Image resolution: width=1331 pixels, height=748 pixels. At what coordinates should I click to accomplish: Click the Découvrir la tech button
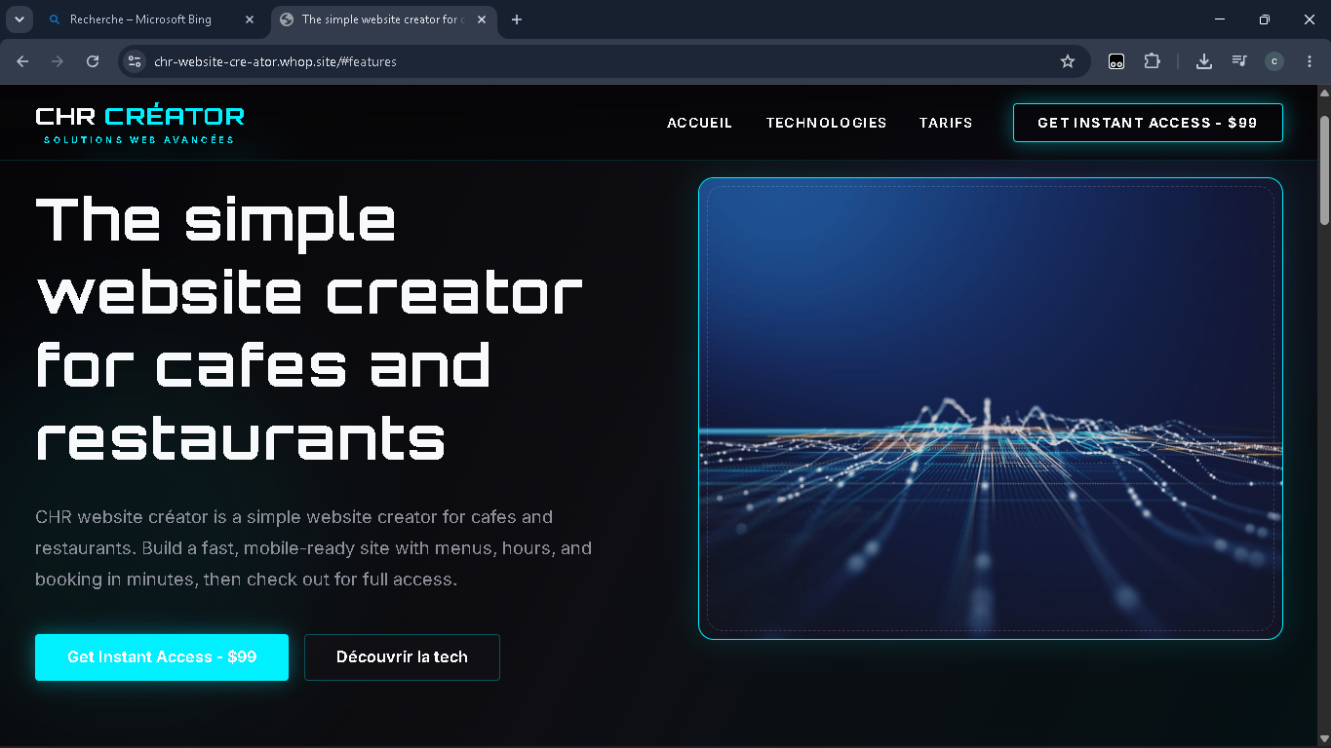point(402,657)
